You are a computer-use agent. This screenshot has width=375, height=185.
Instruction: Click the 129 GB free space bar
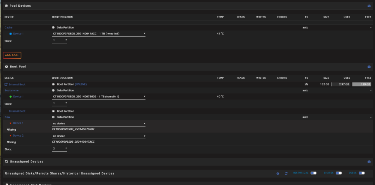click(x=361, y=84)
